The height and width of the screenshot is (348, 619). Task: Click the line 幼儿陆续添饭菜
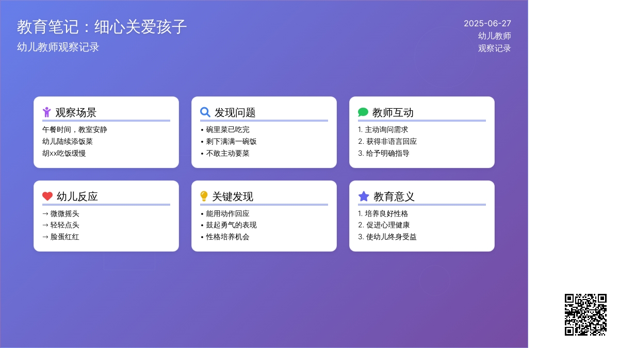pos(68,141)
